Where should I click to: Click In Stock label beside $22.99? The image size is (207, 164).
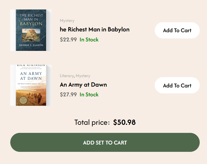(89, 40)
